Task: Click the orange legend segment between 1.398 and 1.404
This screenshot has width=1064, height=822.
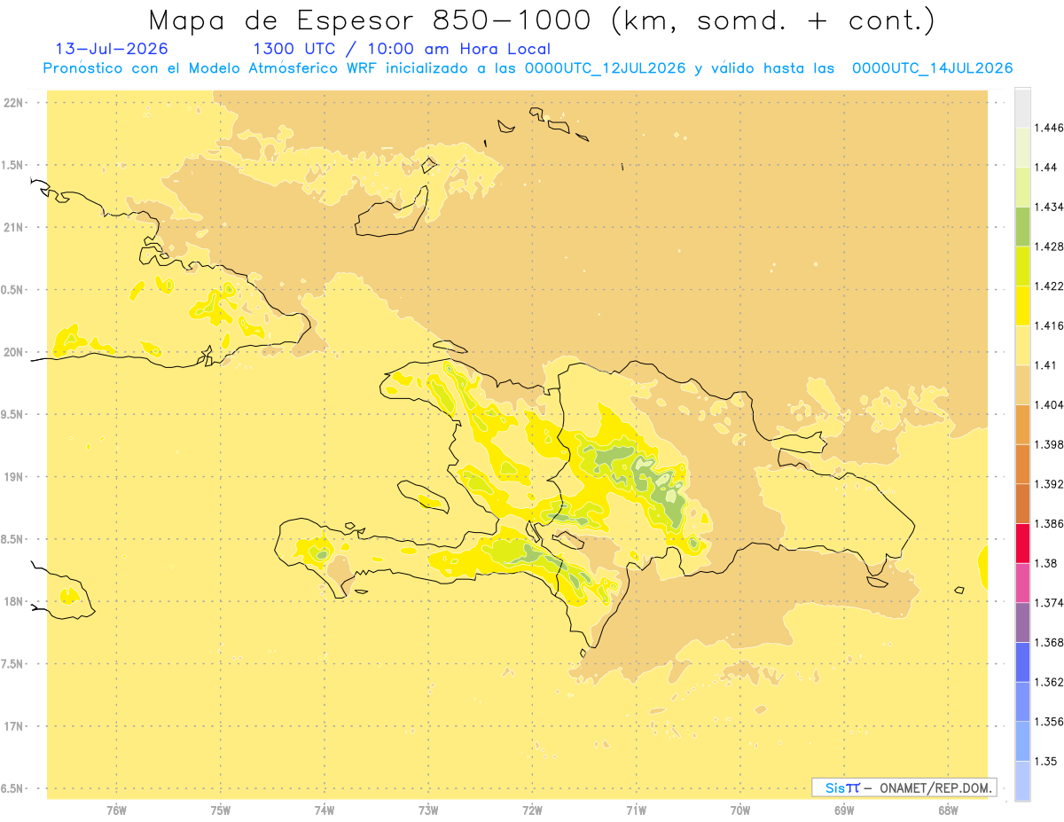Action: pyautogui.click(x=1022, y=425)
